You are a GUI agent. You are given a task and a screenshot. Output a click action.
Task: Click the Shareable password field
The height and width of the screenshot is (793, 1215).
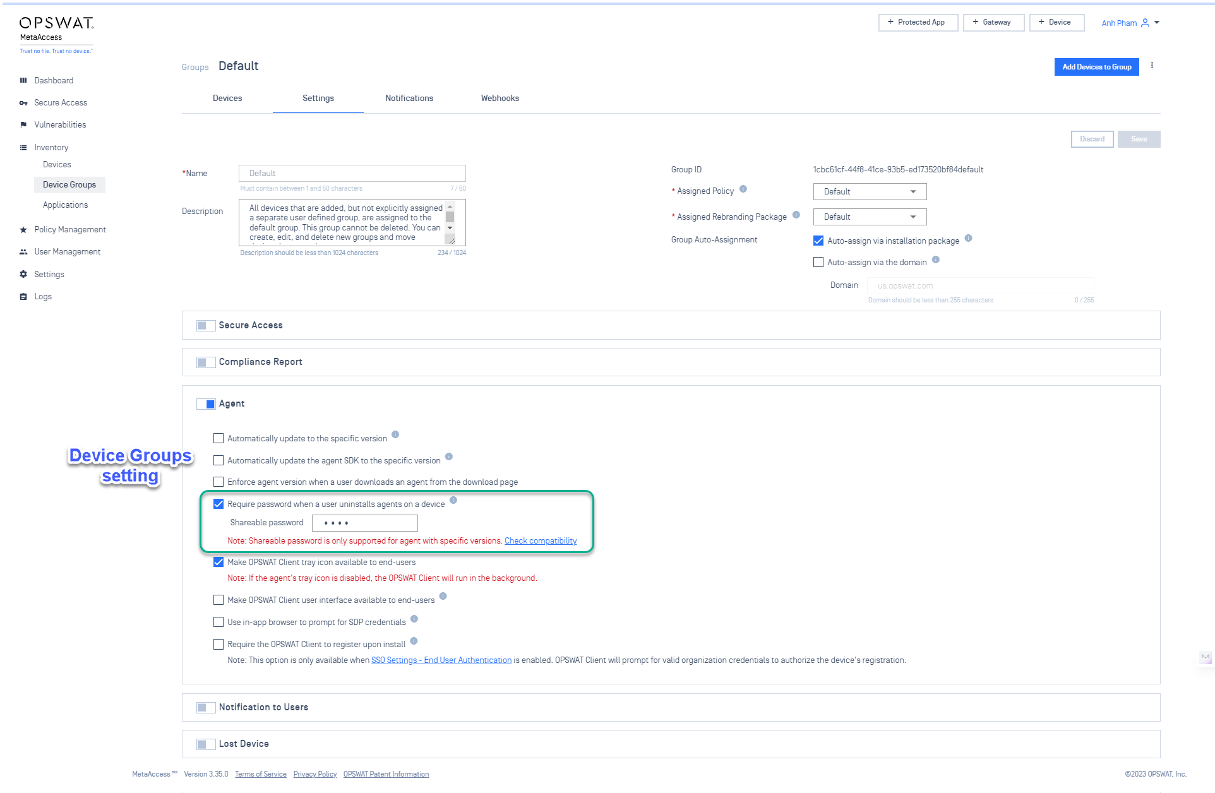click(365, 523)
